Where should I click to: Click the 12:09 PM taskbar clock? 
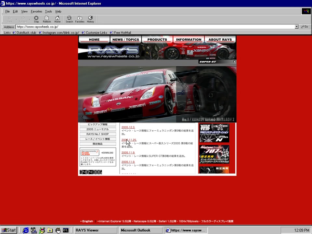[x=302, y=230]
